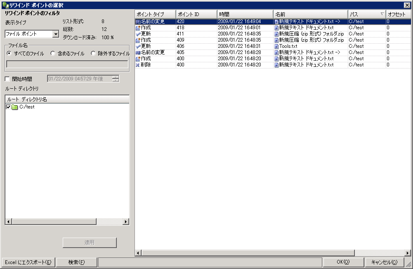Click the create icon in row ID 409
The height and width of the screenshot is (269, 413).
point(138,40)
